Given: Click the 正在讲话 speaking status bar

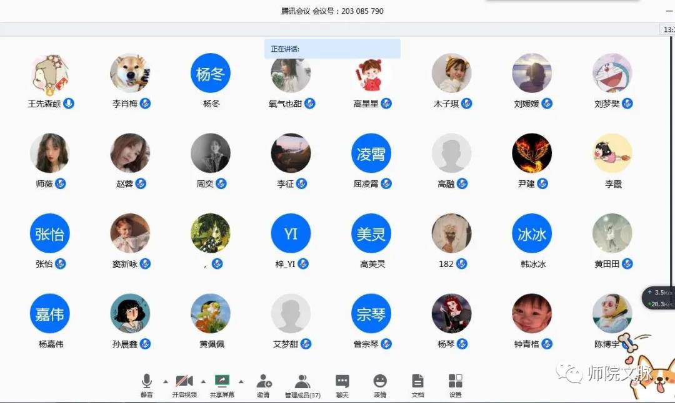Looking at the screenshot, I should (x=332, y=49).
